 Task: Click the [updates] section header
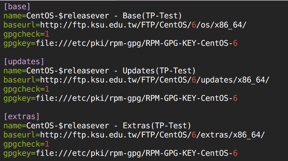[x=24, y=62]
